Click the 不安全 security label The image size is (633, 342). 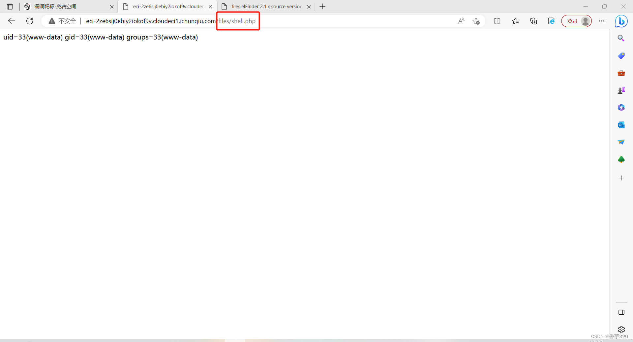click(67, 21)
